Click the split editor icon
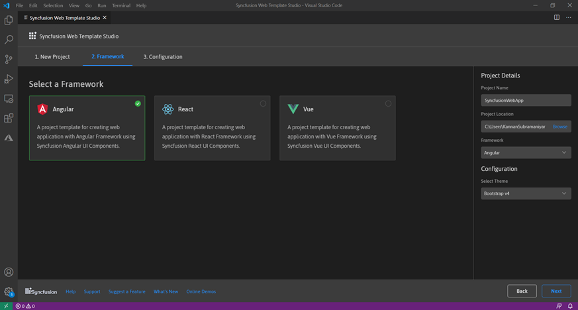The width and height of the screenshot is (578, 310). [x=557, y=18]
